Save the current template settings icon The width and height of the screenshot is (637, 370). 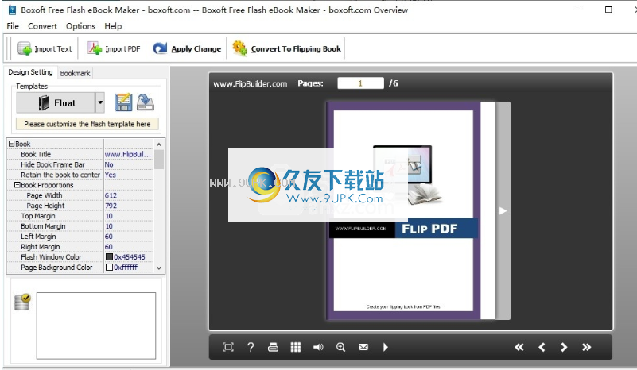tap(123, 102)
